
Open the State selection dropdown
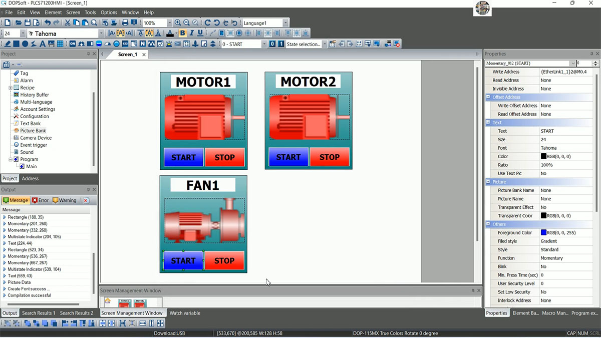click(324, 44)
